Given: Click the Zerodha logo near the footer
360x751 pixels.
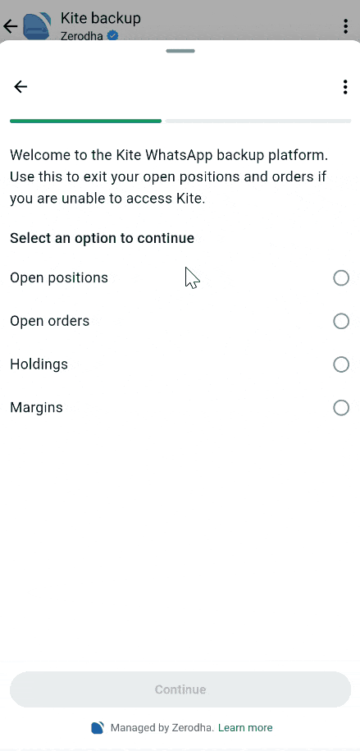Looking at the screenshot, I should click(98, 728).
